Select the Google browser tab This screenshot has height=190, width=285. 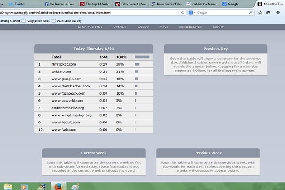pos(236,4)
